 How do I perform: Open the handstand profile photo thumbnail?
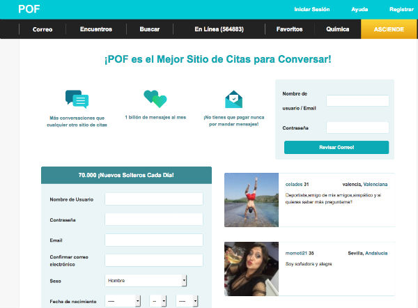point(251,200)
